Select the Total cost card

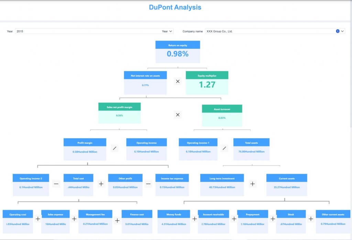coord(78,185)
